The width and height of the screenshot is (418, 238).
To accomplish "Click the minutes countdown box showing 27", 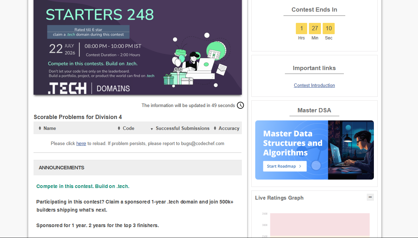I will [315, 29].
